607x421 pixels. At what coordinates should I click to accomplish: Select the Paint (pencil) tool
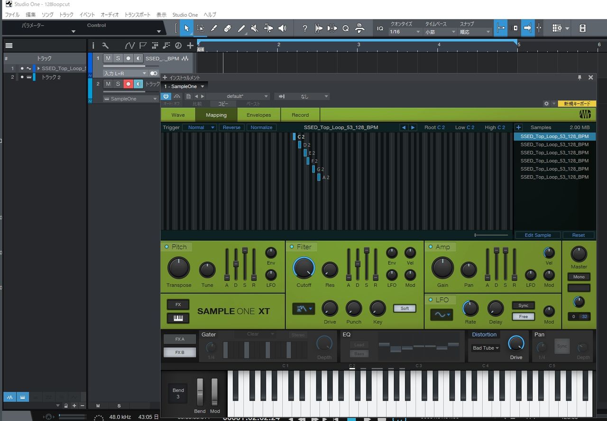coord(241,28)
